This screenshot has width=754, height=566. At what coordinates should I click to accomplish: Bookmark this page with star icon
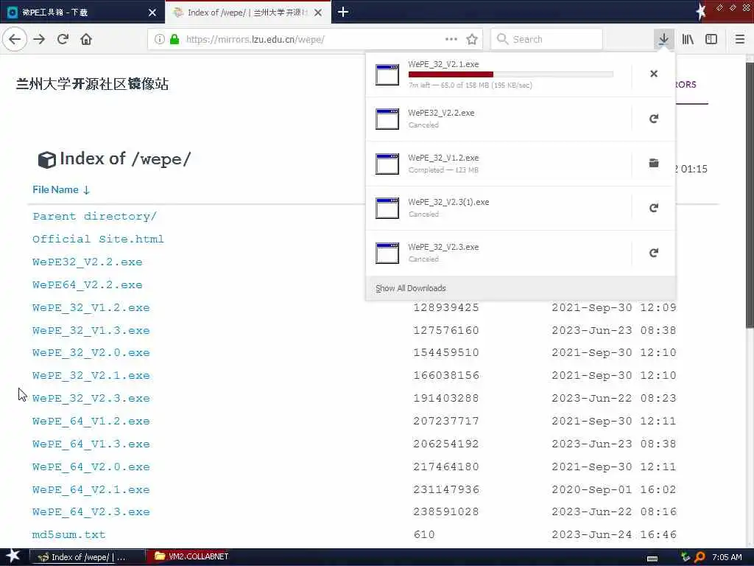coord(472,39)
